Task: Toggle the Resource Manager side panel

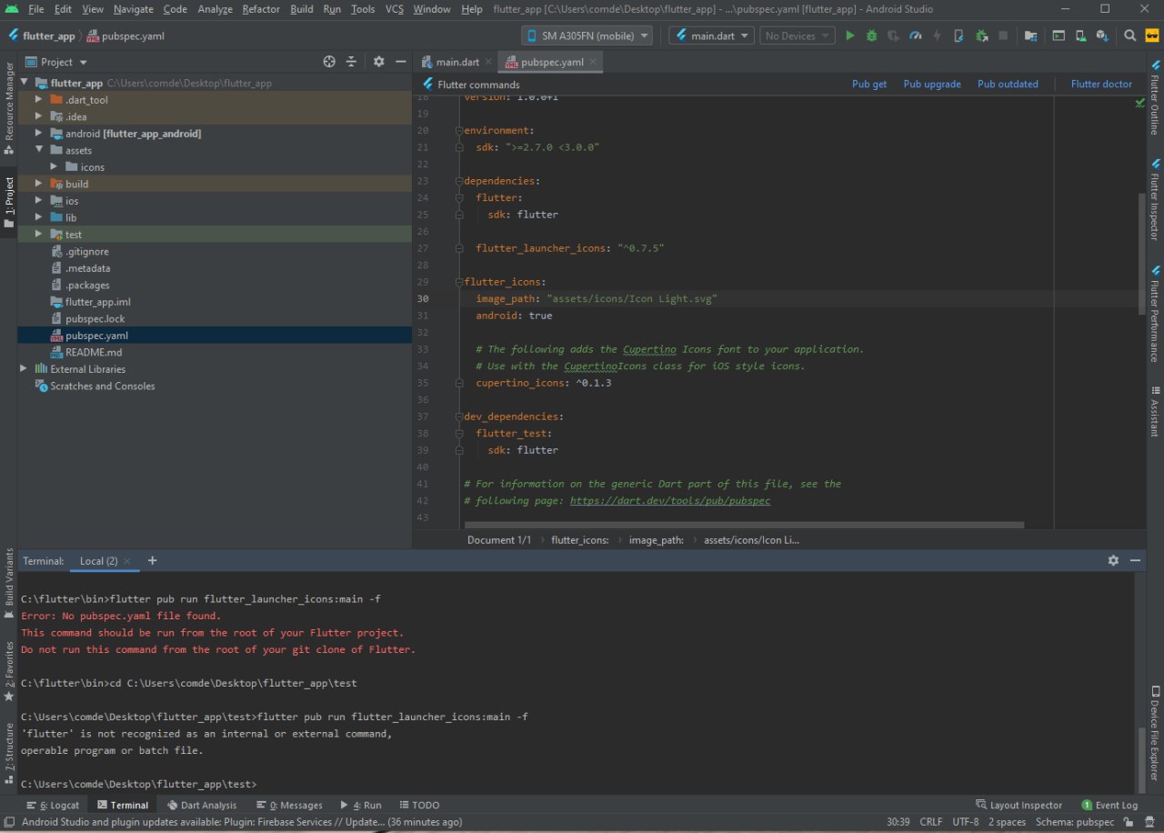Action: (x=8, y=109)
